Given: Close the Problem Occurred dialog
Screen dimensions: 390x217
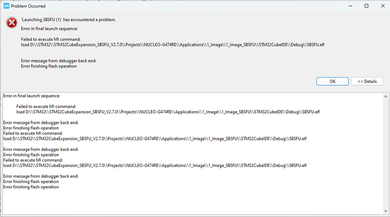Looking at the screenshot, I should point(383,6).
